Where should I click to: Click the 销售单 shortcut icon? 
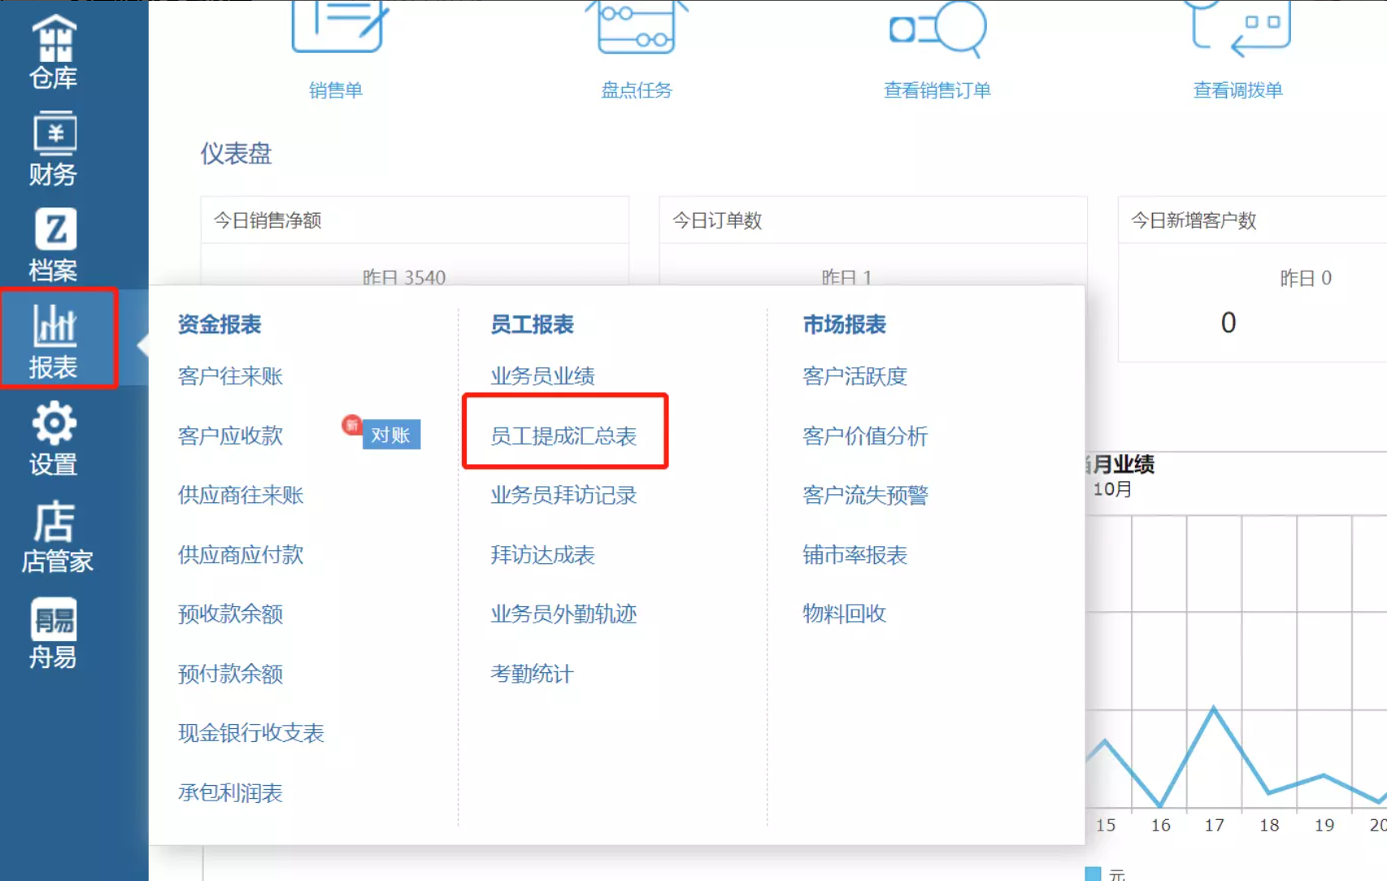[336, 49]
